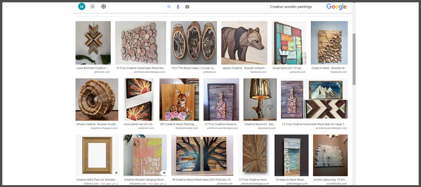
Task: Open the M account avatar
Action: [x=82, y=7]
